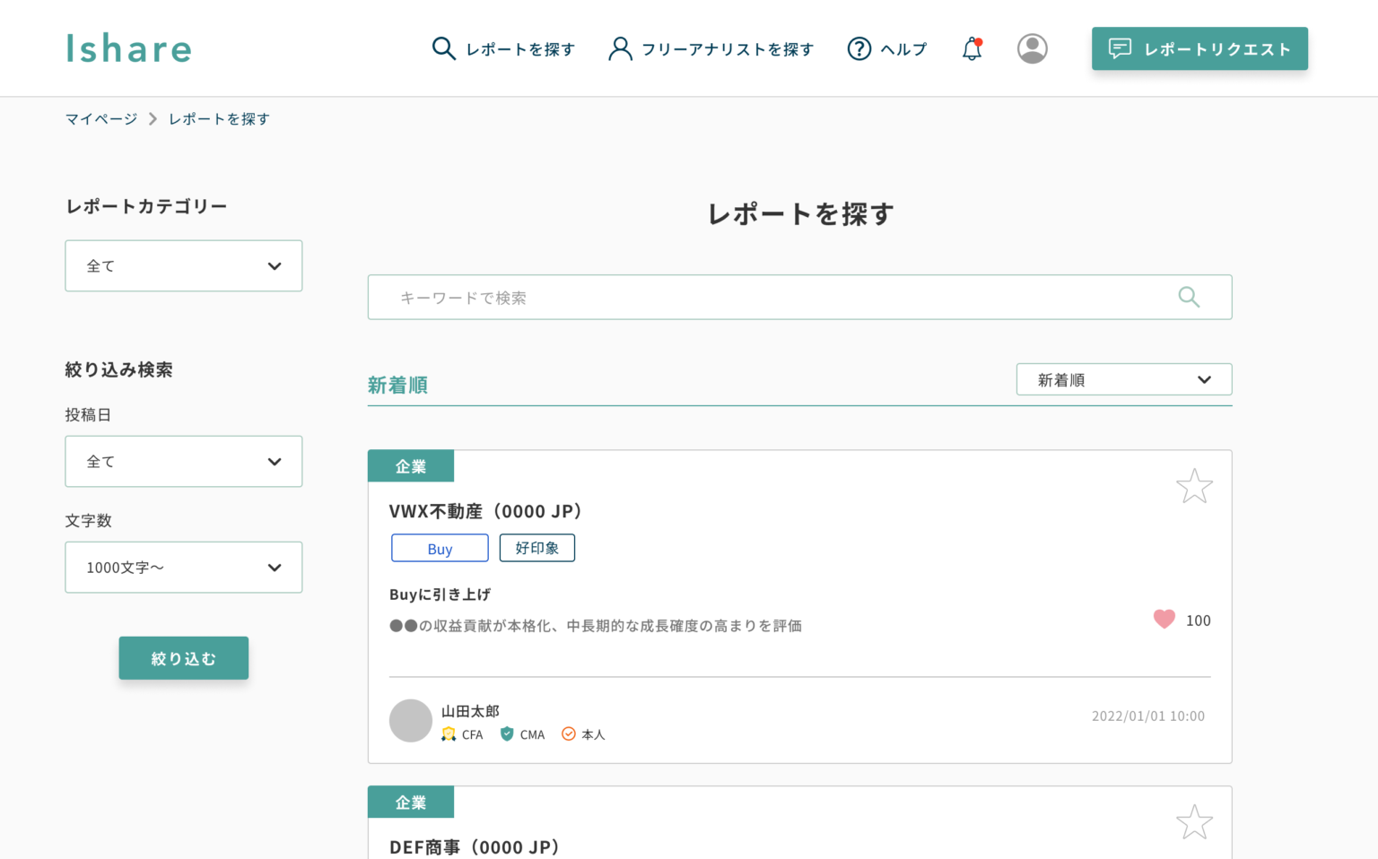
Task: Toggle the star to favorite VWX不動産 report
Action: coord(1194,485)
